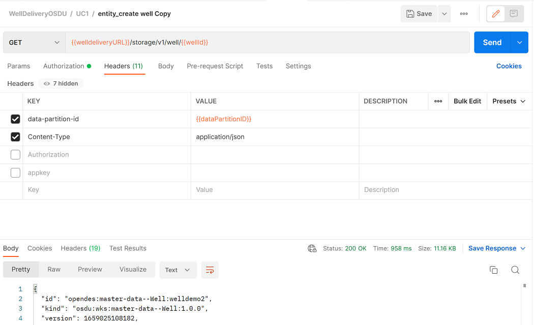Viewport: 534px width, 325px height.
Task: Click the globe network icon near Status
Action: [312, 248]
